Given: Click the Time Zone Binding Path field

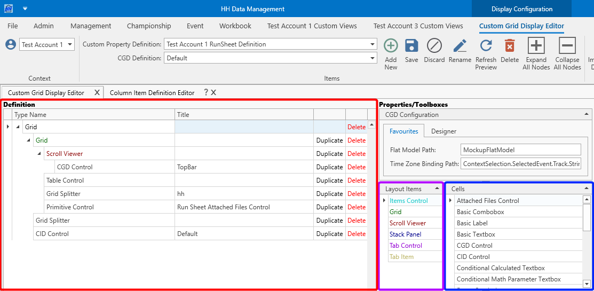Looking at the screenshot, I should coord(521,164).
